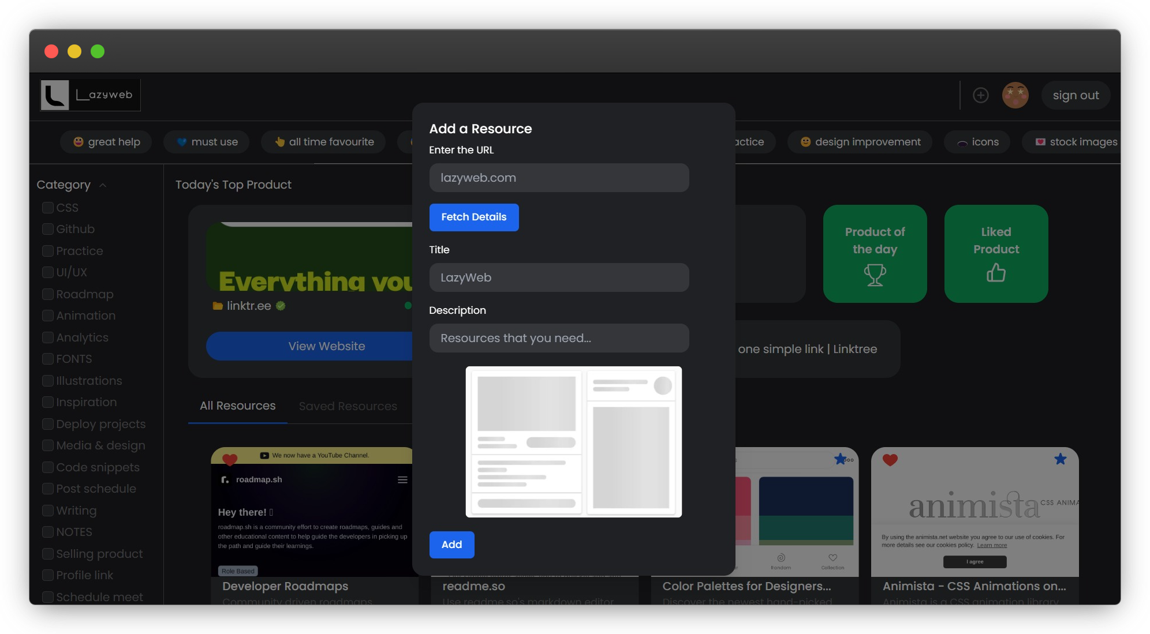This screenshot has width=1150, height=634.
Task: Toggle the Deploy projects checkbox
Action: tap(48, 424)
